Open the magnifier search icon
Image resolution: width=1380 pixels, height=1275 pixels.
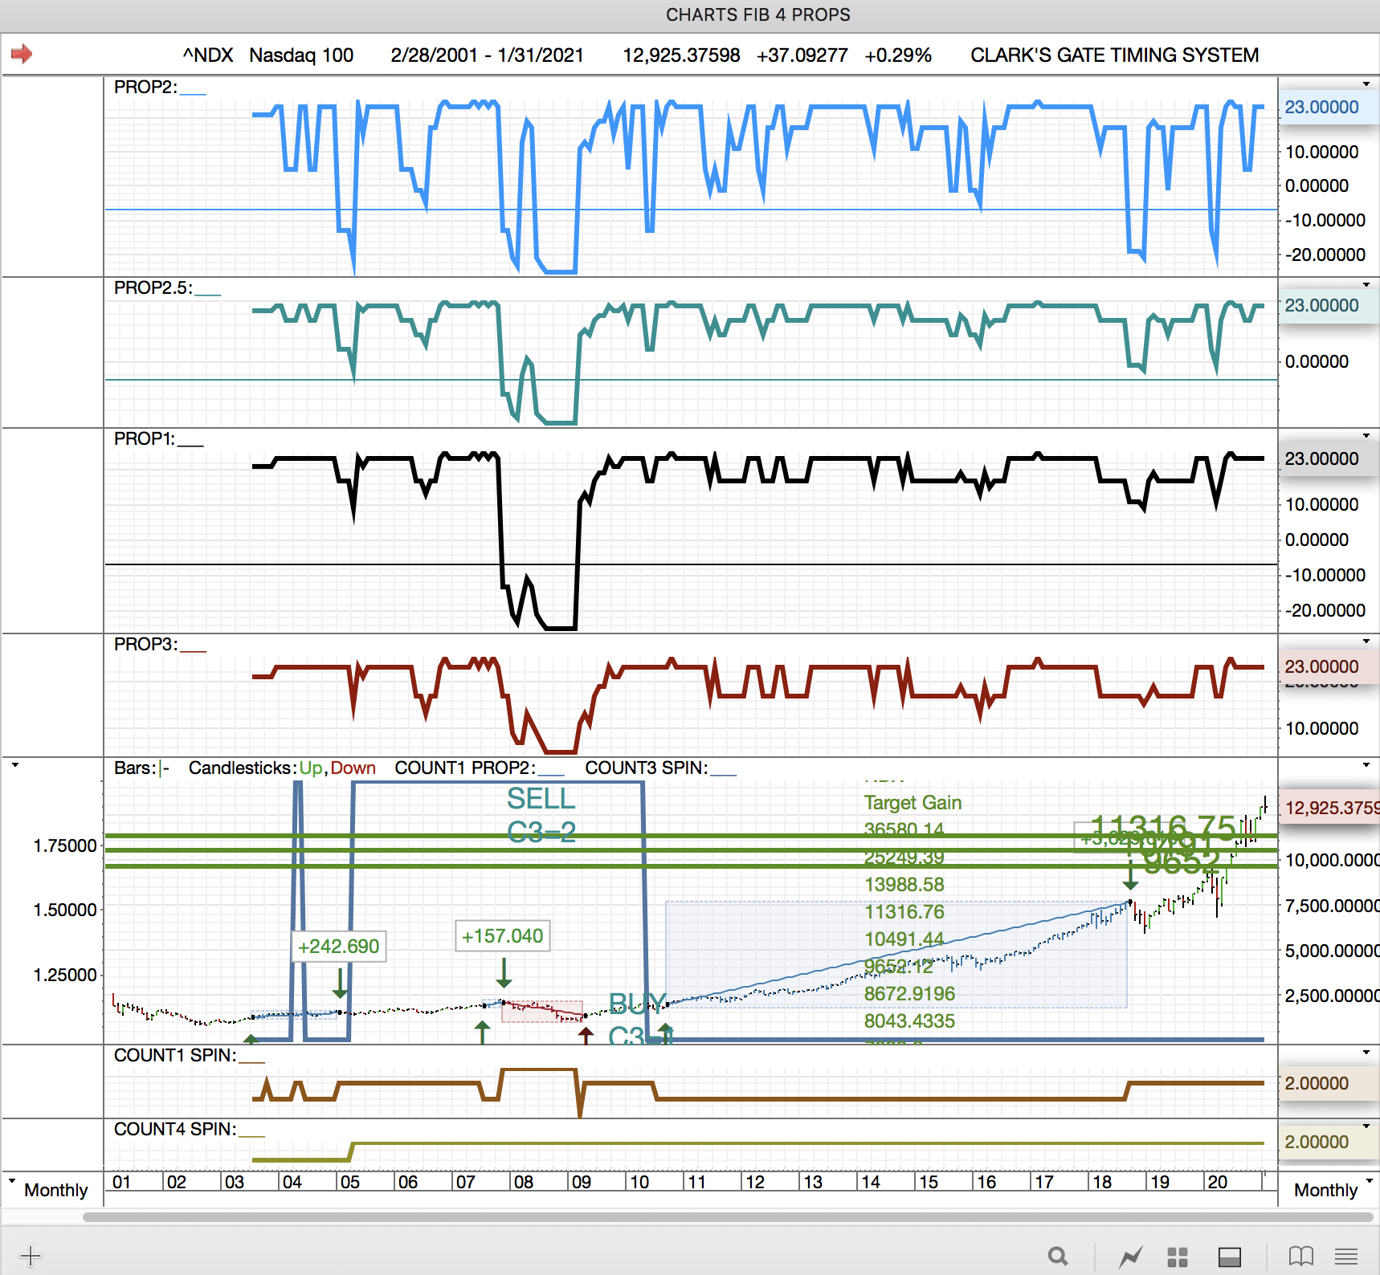[1058, 1256]
